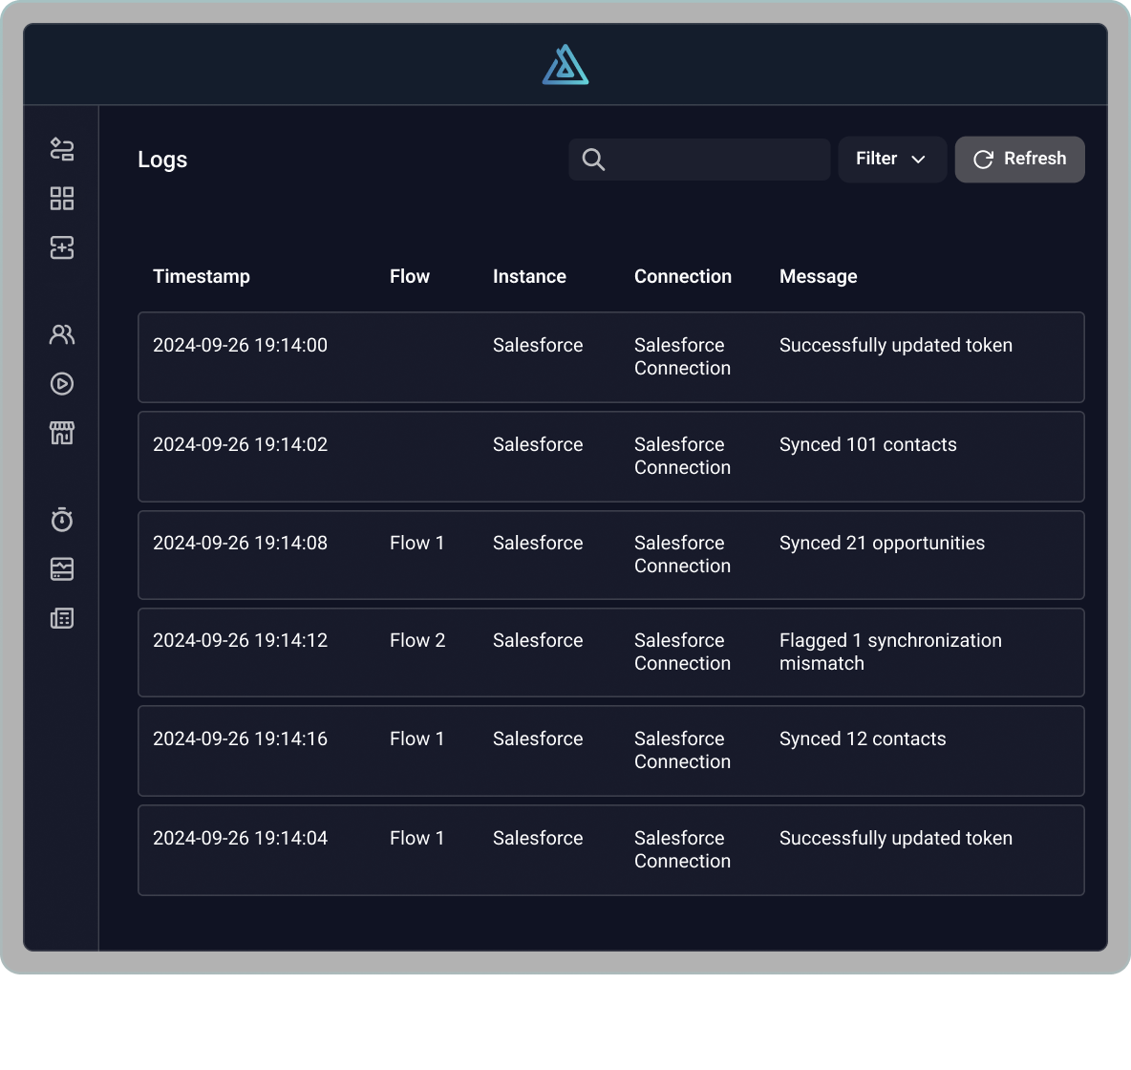1131x1070 pixels.
Task: Click the Connection column header
Action: pos(682,276)
